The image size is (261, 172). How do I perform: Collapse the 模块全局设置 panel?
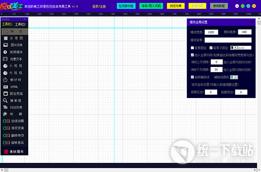(251, 22)
